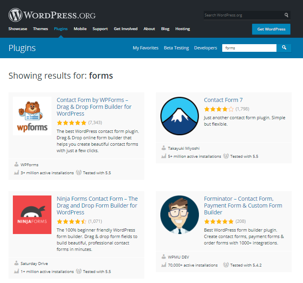Click the author icon beside Takayuki Miyoshi
Image resolution: width=303 pixels, height=283 pixels.
pos(164,148)
